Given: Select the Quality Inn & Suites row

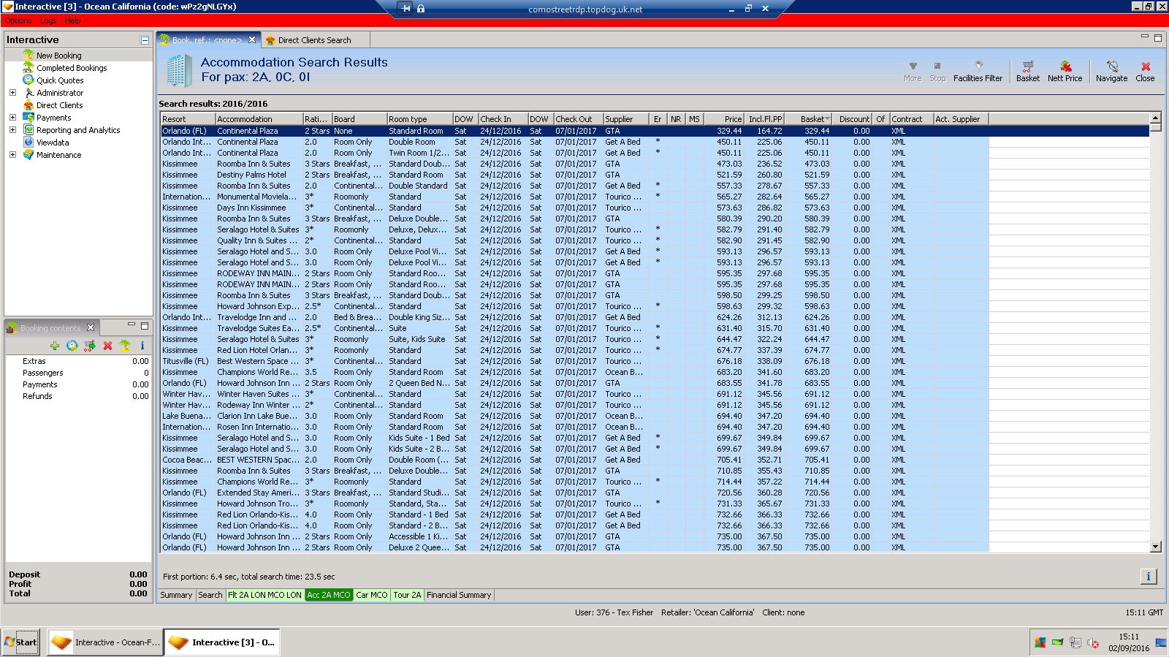Looking at the screenshot, I should click(574, 240).
